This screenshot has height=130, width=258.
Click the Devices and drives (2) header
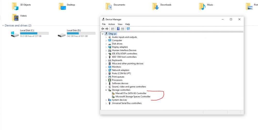[x=18, y=25]
